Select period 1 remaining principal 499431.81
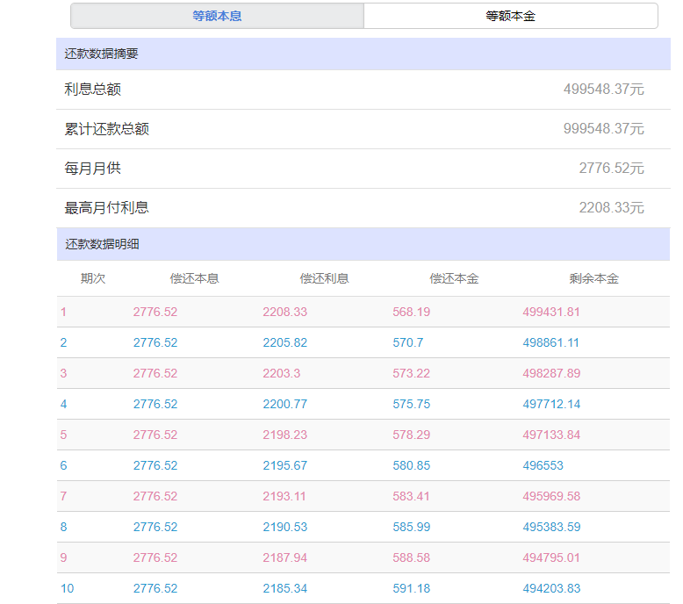This screenshot has width=683, height=604. click(550, 312)
